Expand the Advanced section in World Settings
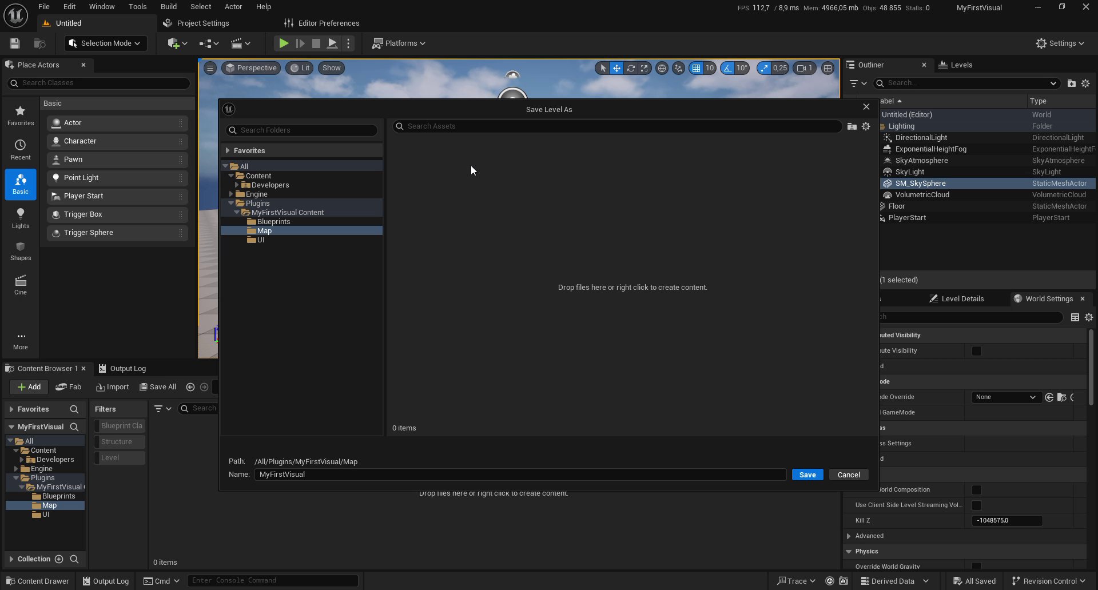The height and width of the screenshot is (590, 1098). [849, 536]
